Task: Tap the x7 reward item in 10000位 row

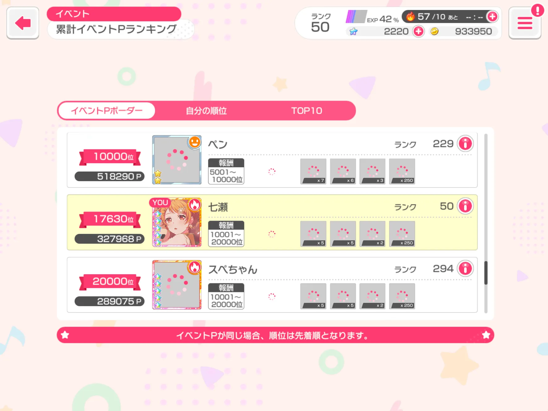Action: (x=313, y=171)
